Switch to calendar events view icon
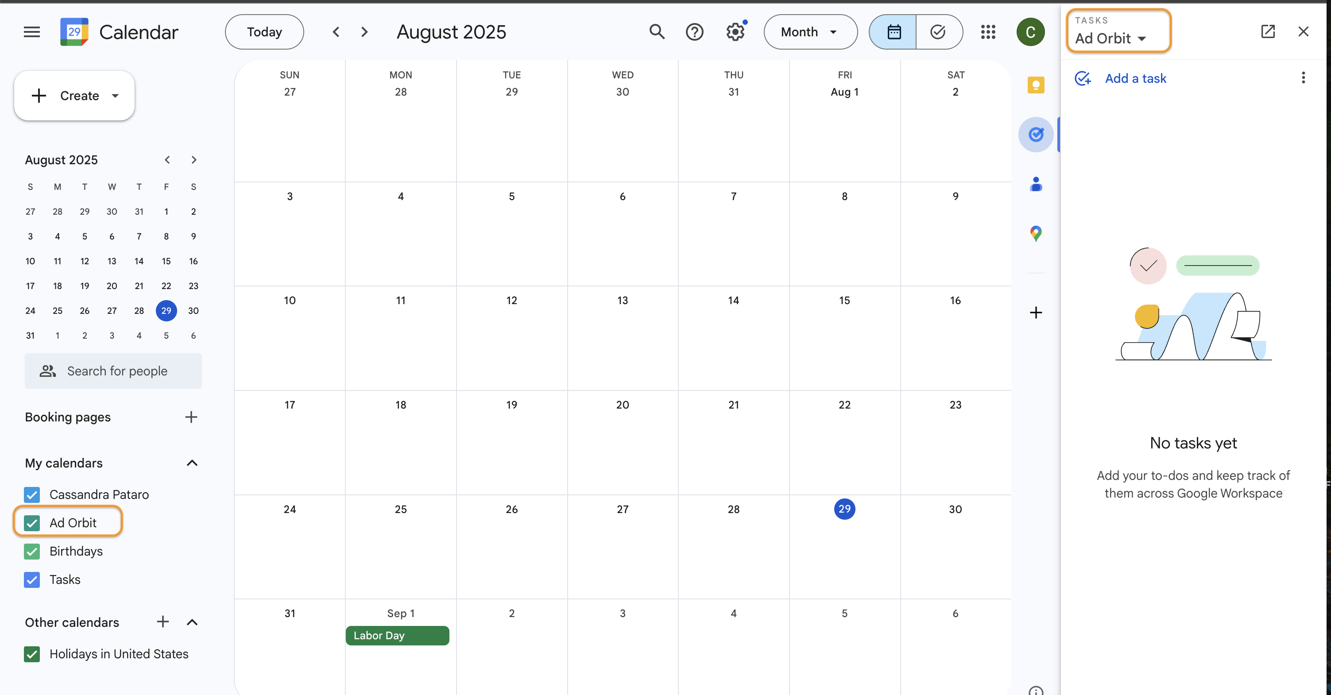This screenshot has width=1331, height=695. [x=894, y=32]
